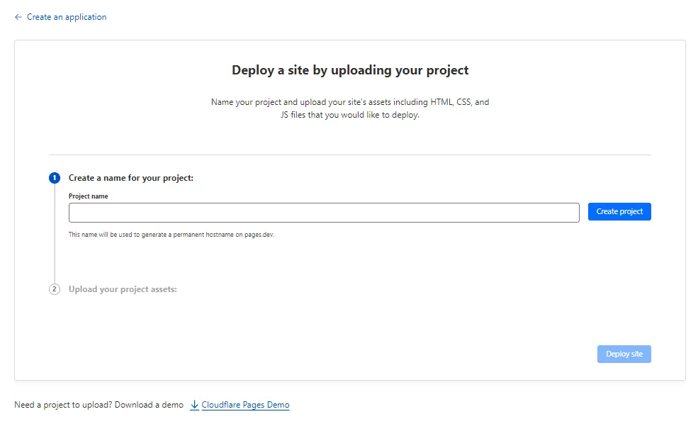Viewport: 698px width, 436px height.
Task: Click the Deploy a site by uploading heading
Action: 350,70
